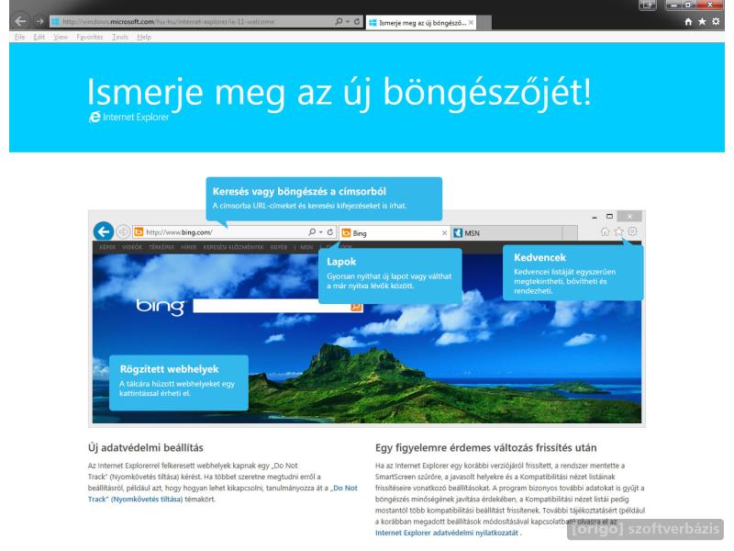Refresh the page with the reload icon
Image resolution: width=734 pixels, height=551 pixels.
tap(357, 21)
